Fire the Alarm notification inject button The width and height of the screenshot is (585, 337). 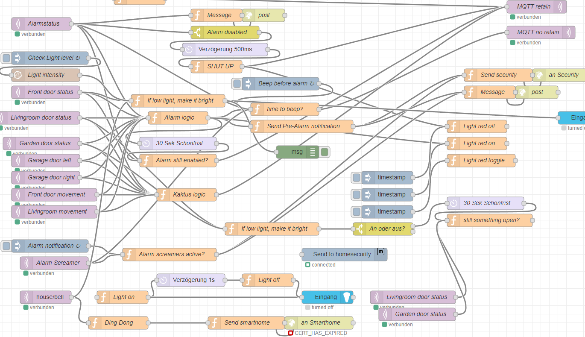point(6,246)
